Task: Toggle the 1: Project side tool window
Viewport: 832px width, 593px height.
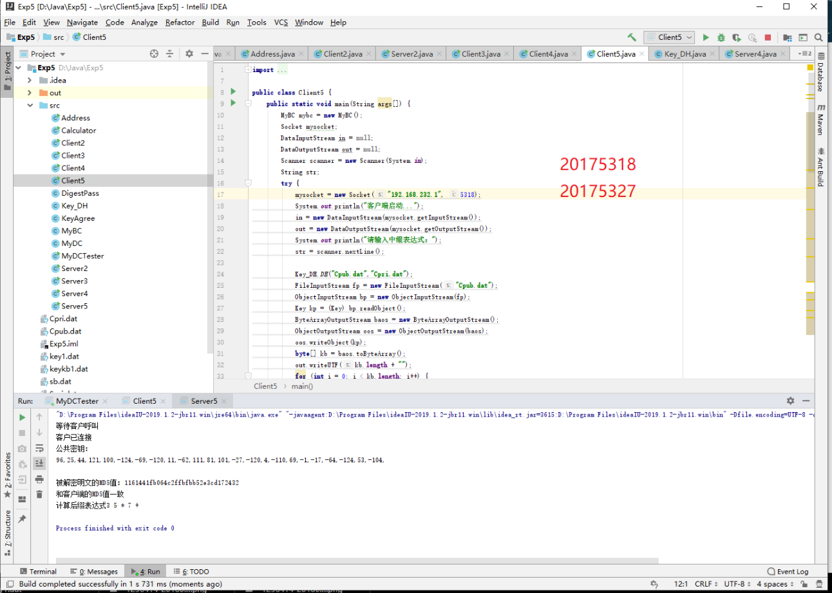Action: point(6,71)
